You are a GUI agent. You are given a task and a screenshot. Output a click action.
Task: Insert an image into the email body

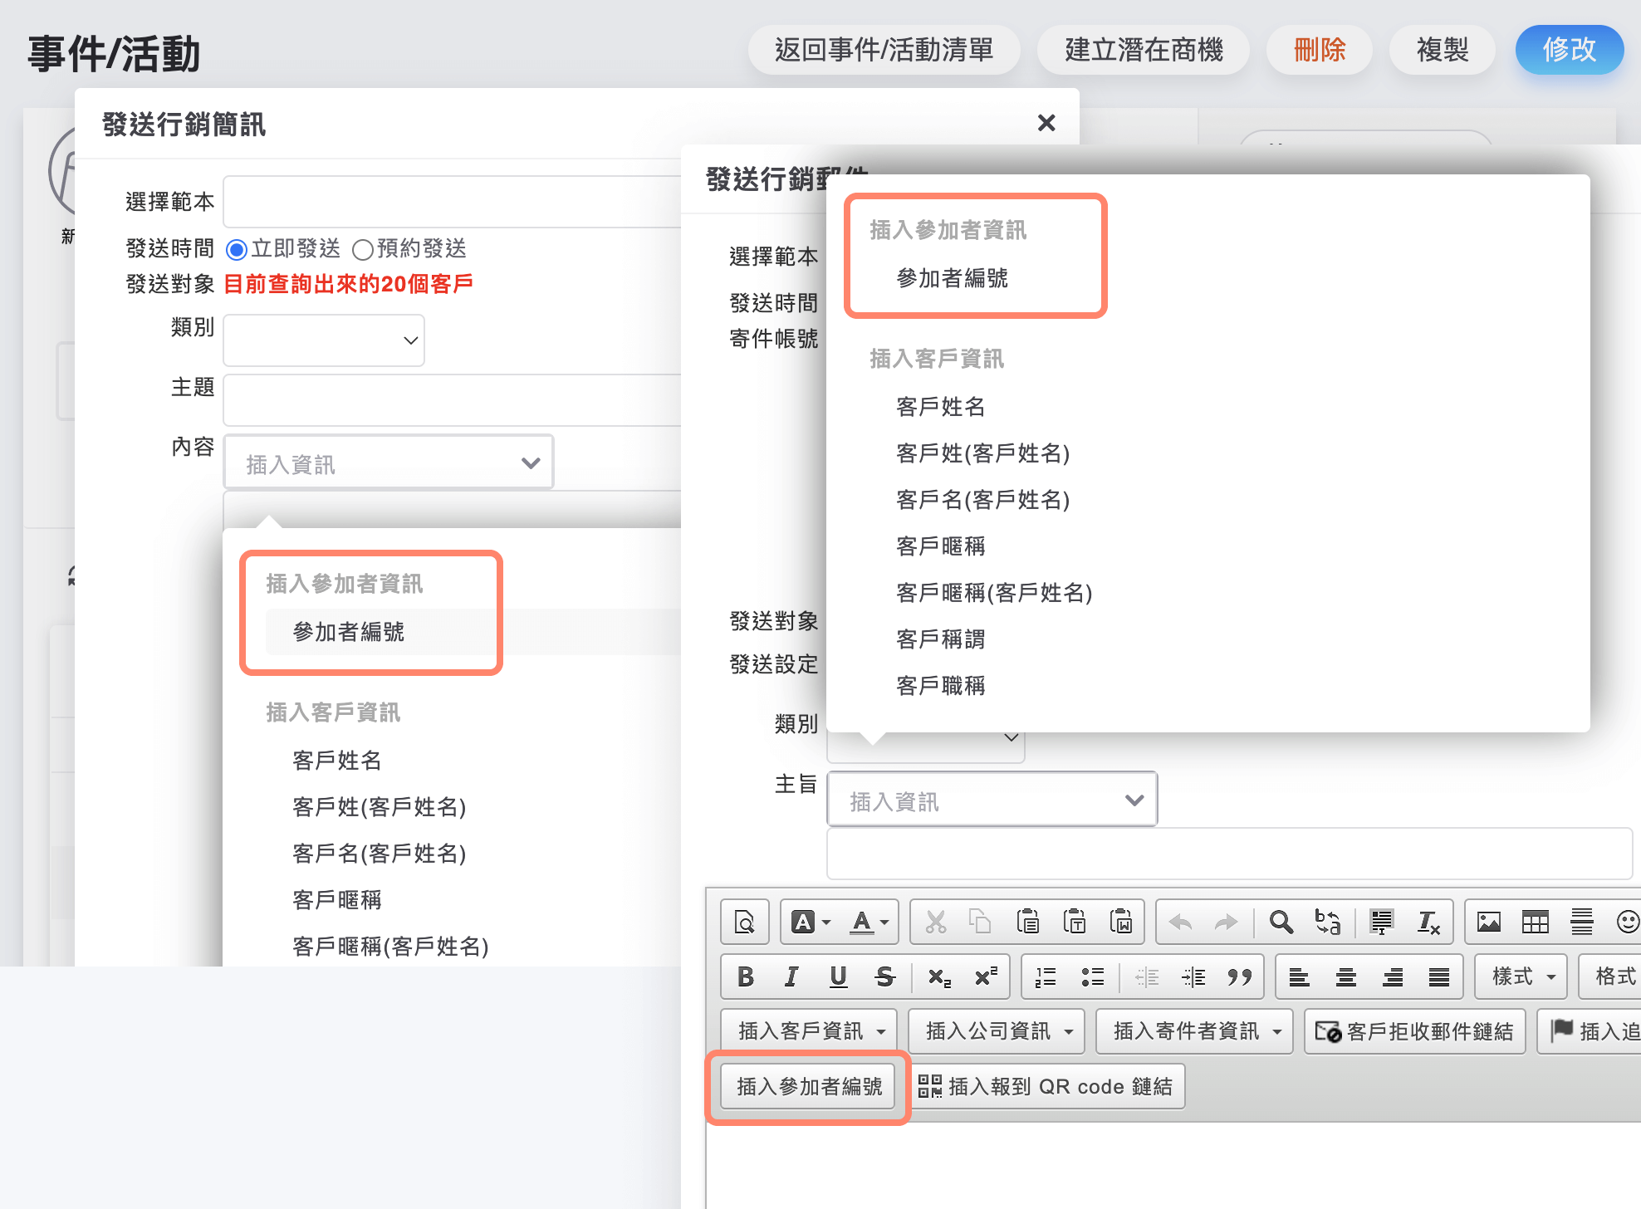tap(1489, 922)
